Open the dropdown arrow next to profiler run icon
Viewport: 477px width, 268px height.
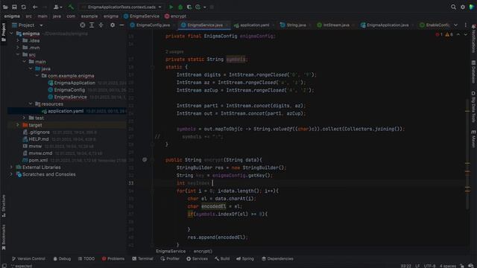point(204,7)
